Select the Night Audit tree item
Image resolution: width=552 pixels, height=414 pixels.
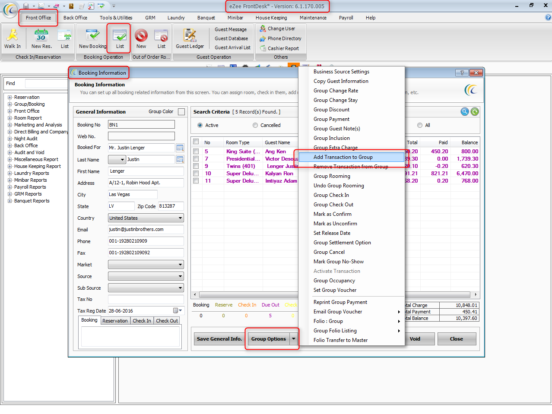[x=26, y=139]
